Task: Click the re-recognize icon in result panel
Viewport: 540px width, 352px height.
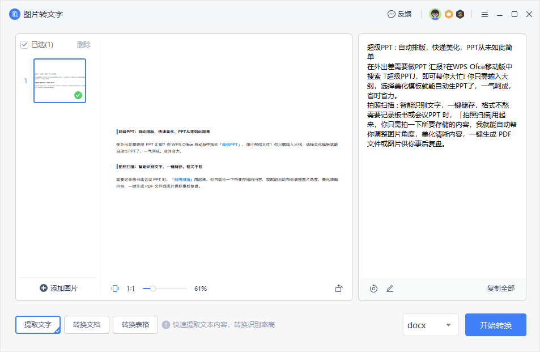Action: [x=373, y=289]
